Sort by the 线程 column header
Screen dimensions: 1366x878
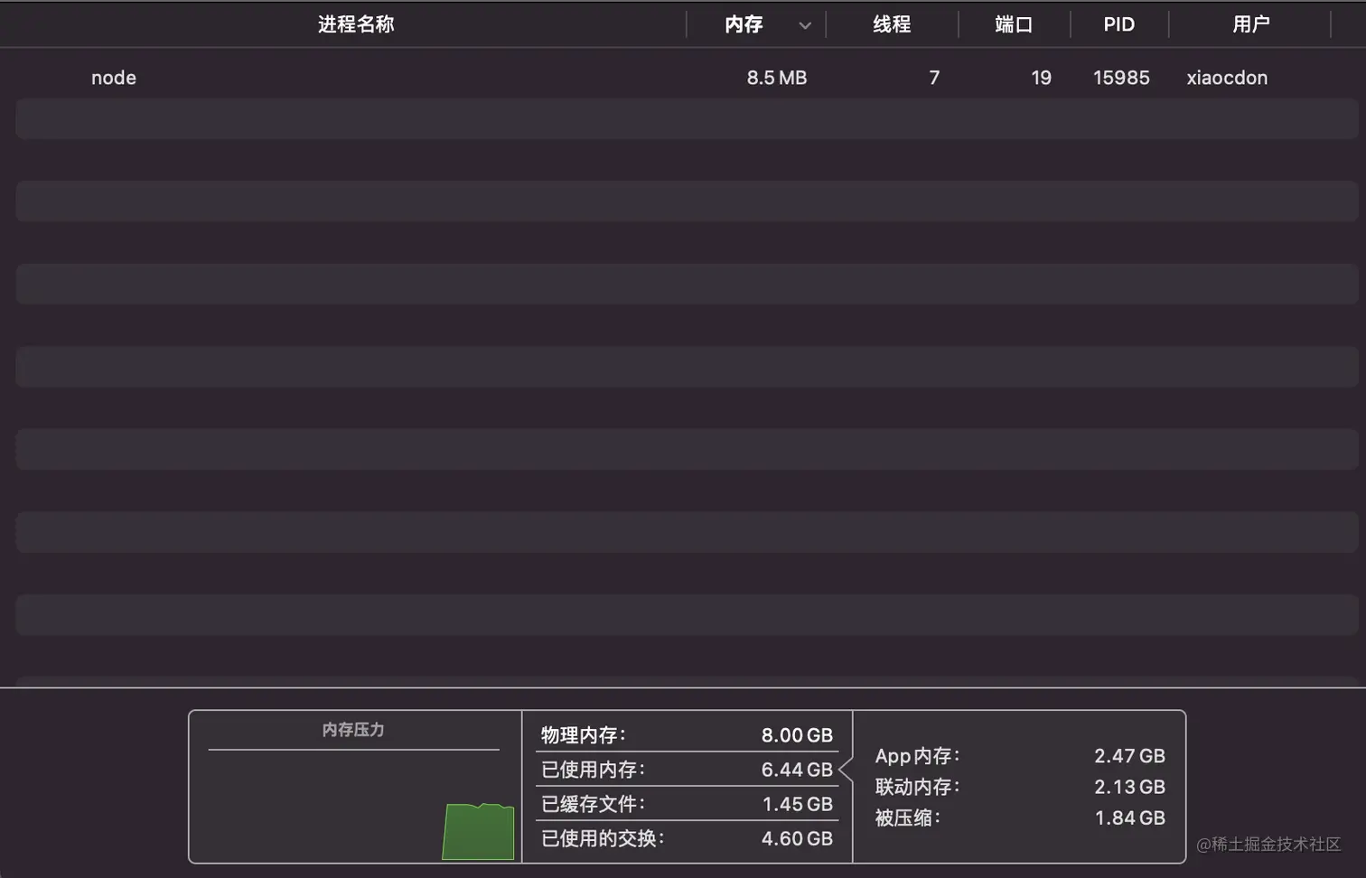[892, 24]
